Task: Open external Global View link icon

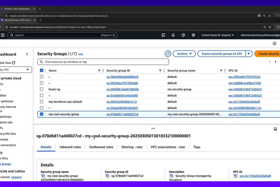Action: click(13, 63)
